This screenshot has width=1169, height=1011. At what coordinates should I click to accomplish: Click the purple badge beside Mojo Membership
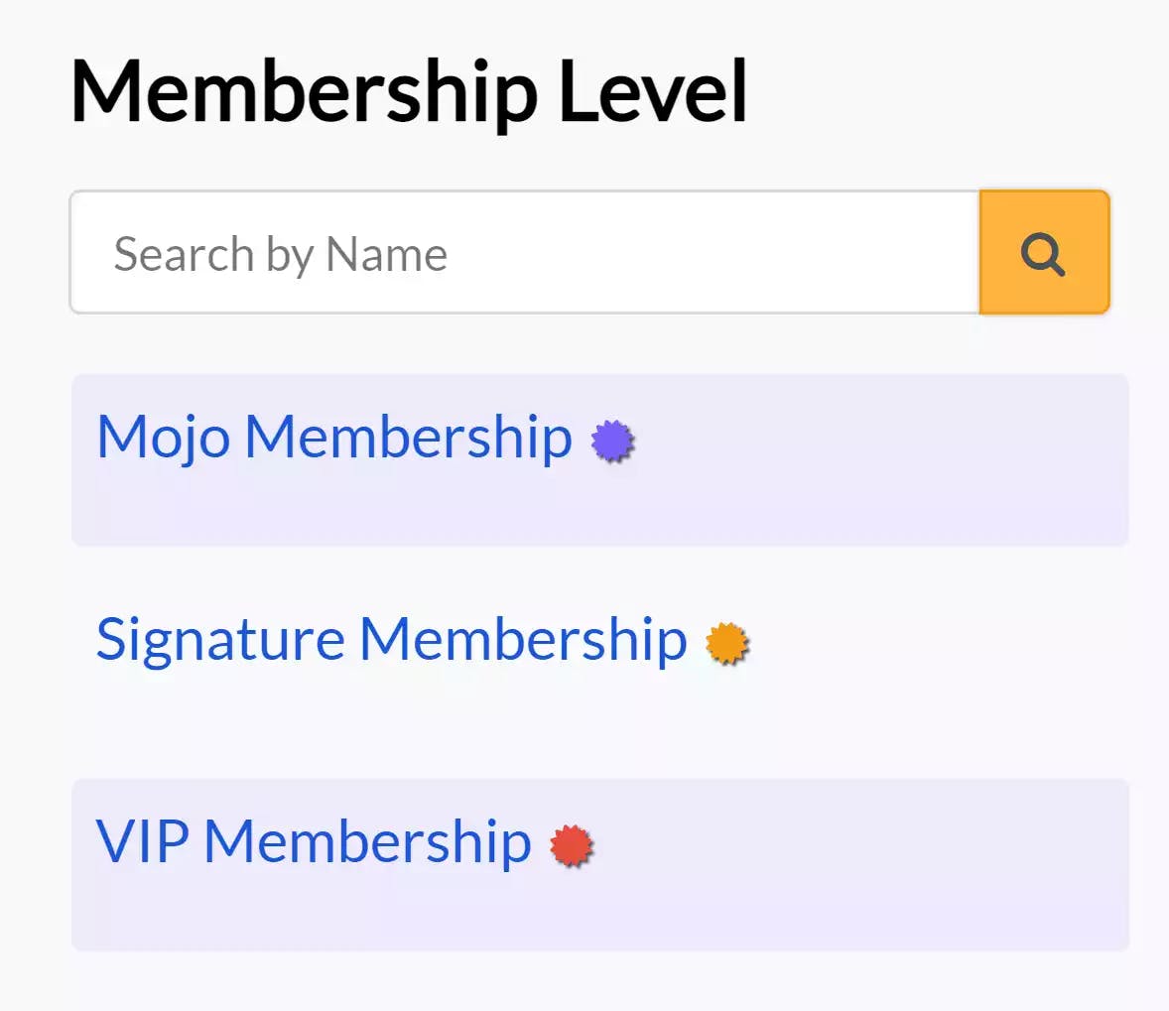click(x=612, y=442)
